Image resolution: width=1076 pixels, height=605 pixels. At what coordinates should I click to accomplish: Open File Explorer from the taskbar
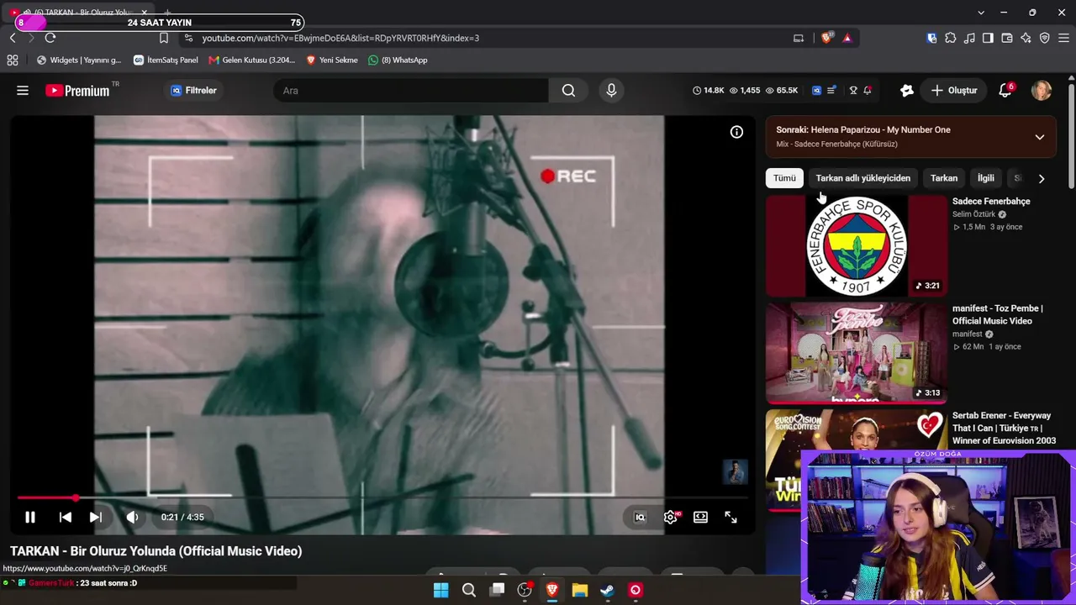(x=580, y=590)
